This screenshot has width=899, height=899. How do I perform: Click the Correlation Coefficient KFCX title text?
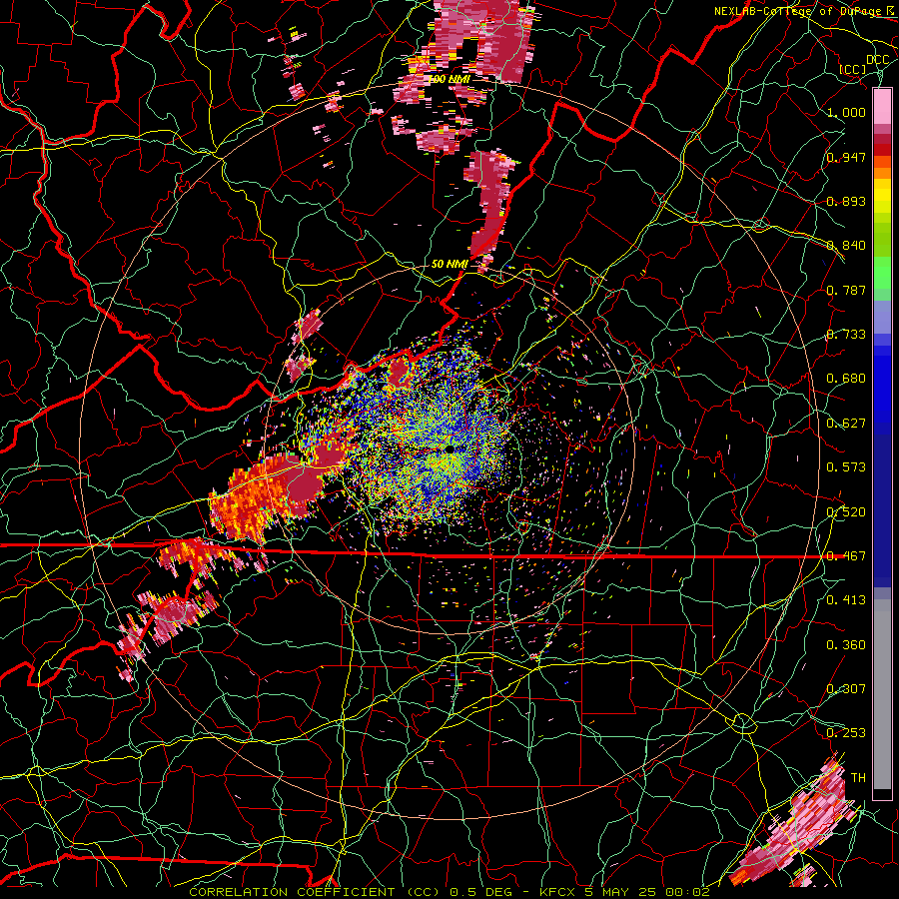[449, 892]
